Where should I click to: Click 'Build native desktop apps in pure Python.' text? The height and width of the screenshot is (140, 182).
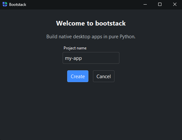91,37
